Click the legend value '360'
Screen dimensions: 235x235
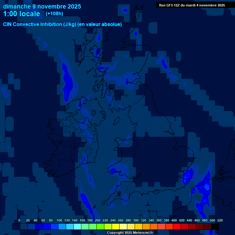coord(159,220)
